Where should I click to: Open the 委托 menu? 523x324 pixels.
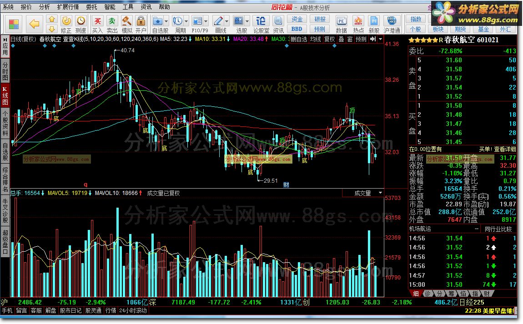click(x=92, y=7)
